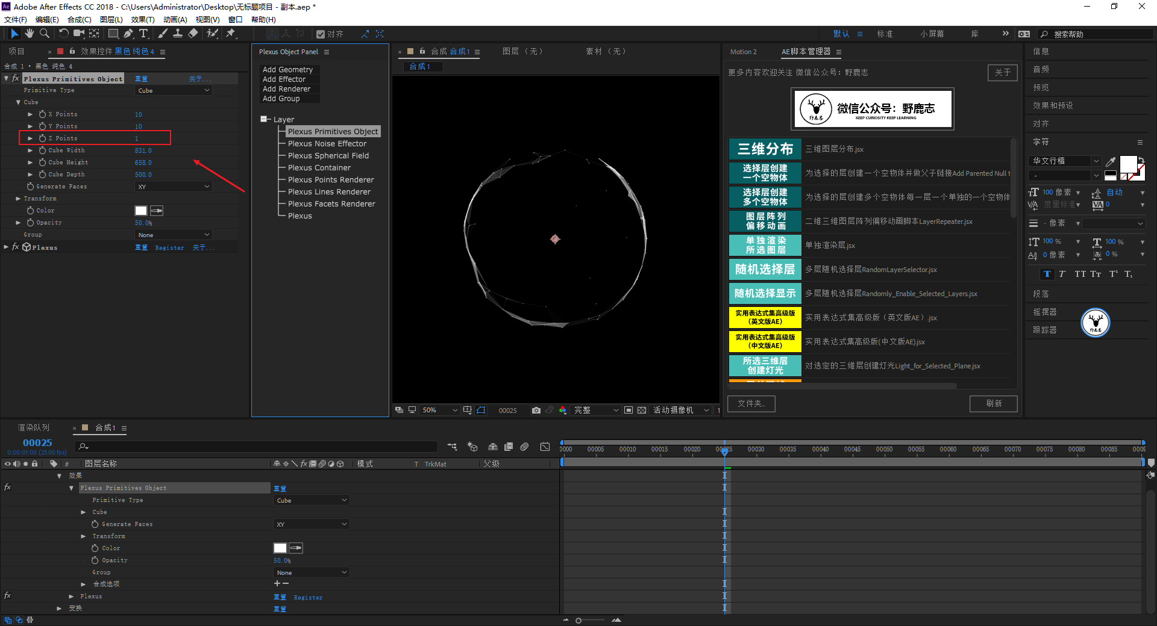Screen dimensions: 1157x626
Task: Toggle the transparency grid in viewer
Action: coord(642,410)
